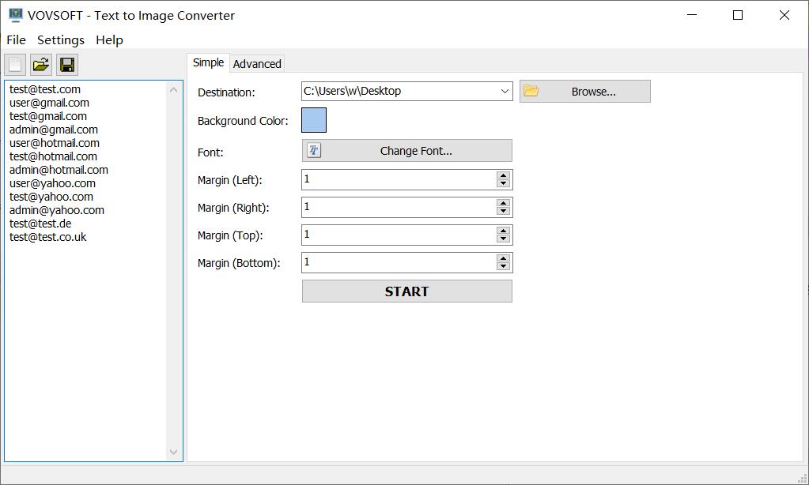Click the Destination path text C:\Users\w\Desktop
Screen dimensions: 809x485
[x=353, y=91]
